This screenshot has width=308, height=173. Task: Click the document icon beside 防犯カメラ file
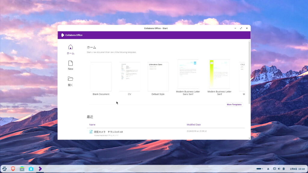[91, 132]
